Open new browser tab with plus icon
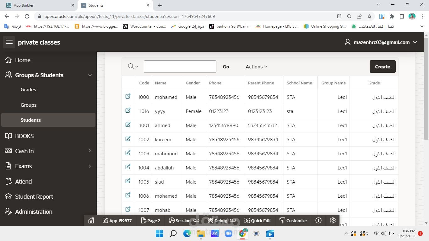The height and width of the screenshot is (241, 429). pos(160,5)
